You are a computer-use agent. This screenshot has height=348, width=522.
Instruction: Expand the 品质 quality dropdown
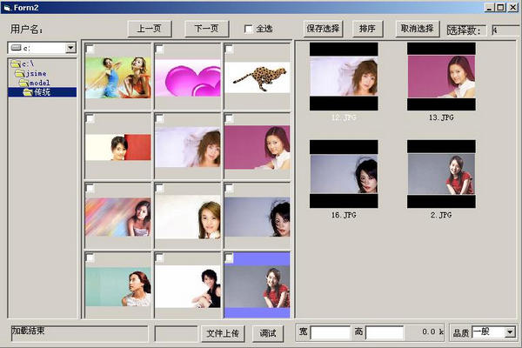tap(509, 331)
